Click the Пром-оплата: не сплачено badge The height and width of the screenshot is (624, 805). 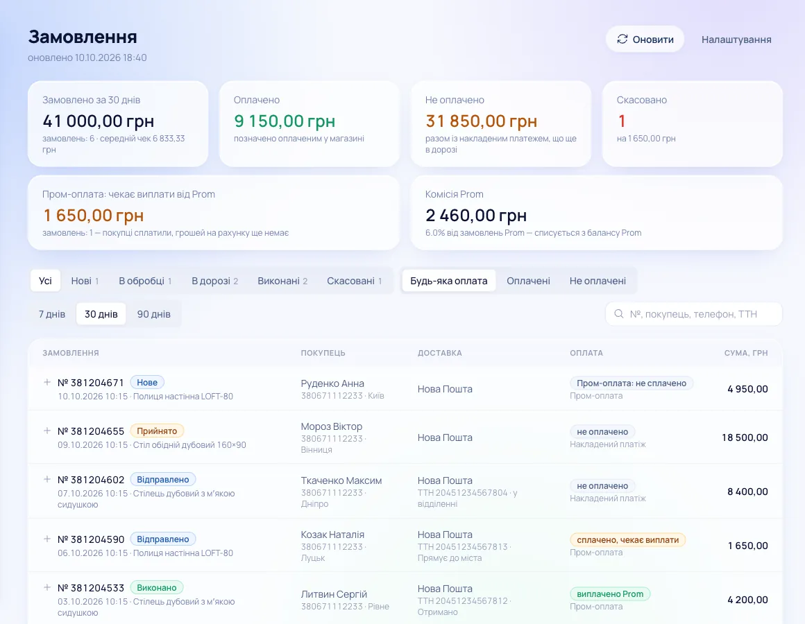coord(632,383)
